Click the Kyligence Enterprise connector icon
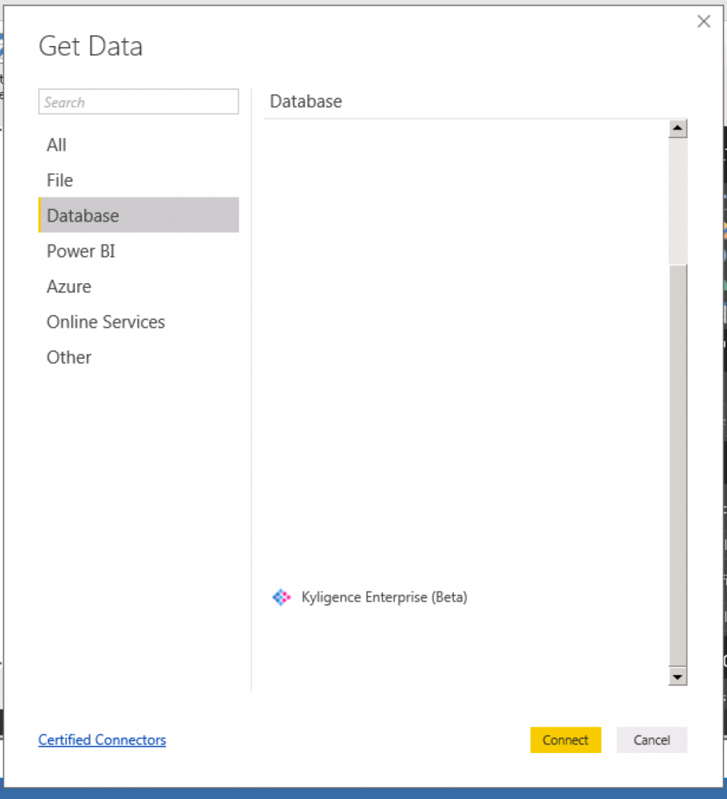This screenshot has width=727, height=799. tap(282, 597)
